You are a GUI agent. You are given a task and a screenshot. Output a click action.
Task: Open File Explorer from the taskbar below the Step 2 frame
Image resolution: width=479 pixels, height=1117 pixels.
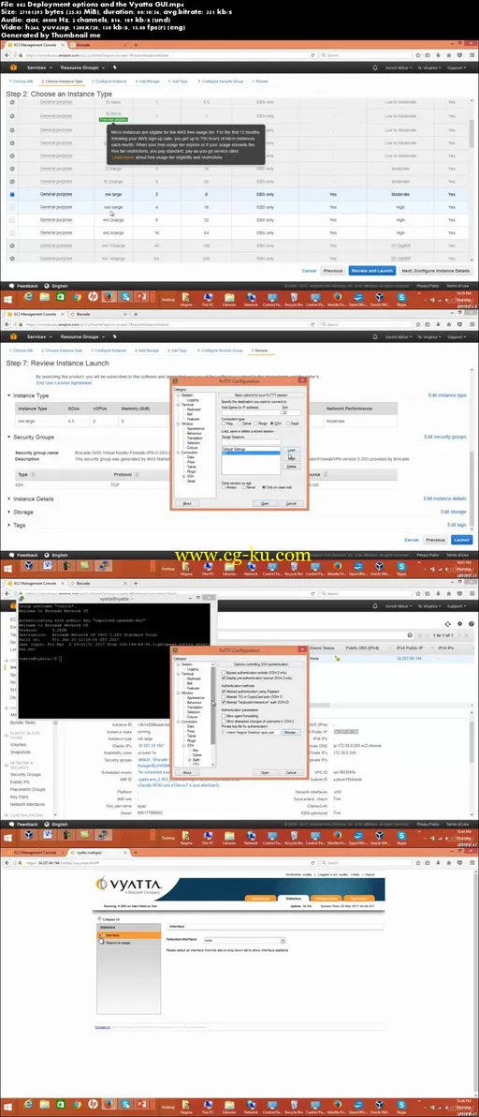point(44,297)
